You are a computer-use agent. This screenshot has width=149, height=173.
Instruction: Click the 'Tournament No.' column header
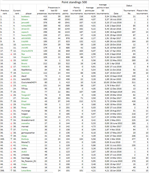click(129, 12)
